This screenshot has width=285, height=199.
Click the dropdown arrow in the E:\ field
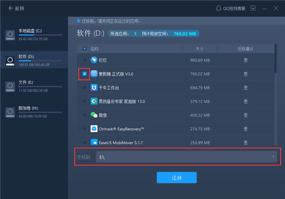pos(274,157)
